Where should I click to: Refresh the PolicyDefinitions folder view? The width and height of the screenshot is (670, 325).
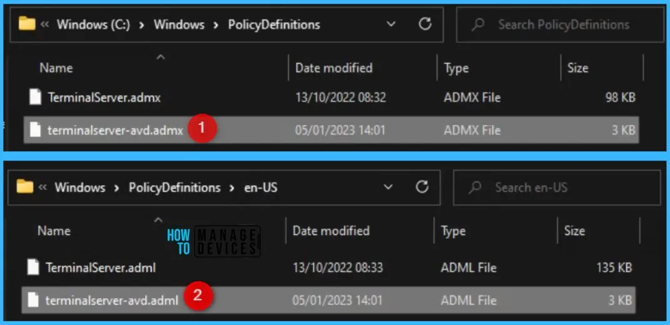(x=425, y=24)
